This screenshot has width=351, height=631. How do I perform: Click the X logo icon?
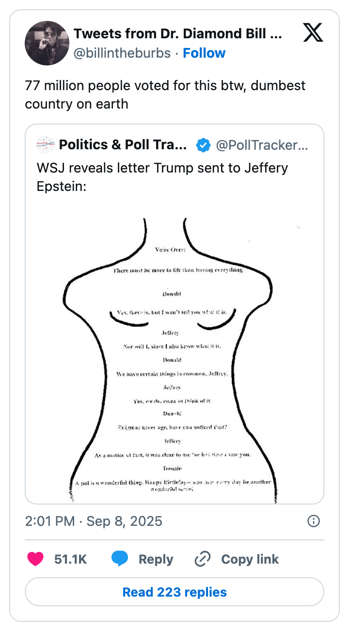click(313, 33)
